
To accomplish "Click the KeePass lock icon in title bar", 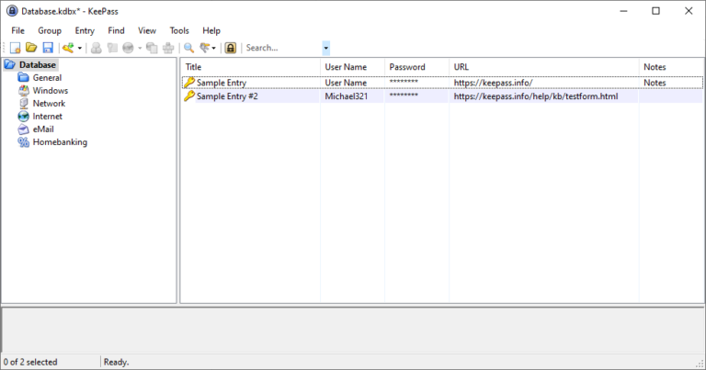I will 12,11.
